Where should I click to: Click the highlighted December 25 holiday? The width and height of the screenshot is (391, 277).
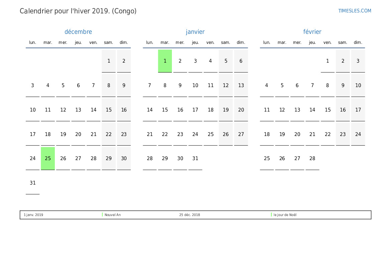pyautogui.click(x=48, y=158)
